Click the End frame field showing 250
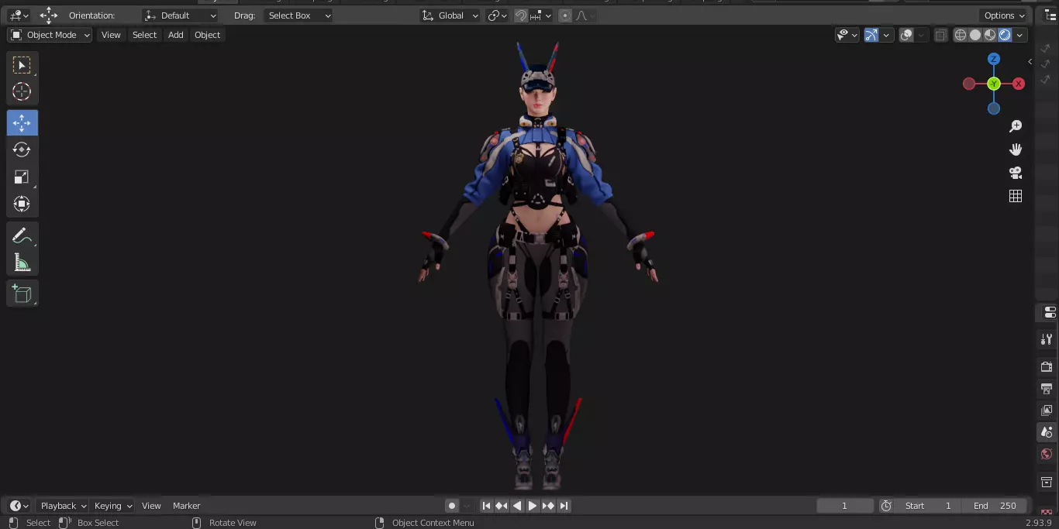 (x=995, y=506)
